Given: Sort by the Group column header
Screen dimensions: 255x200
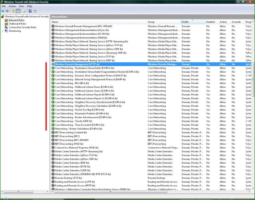Looking at the screenshot, I should (164, 22).
